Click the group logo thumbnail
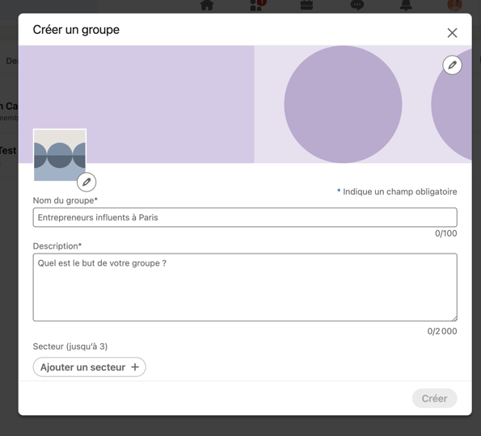 60,155
